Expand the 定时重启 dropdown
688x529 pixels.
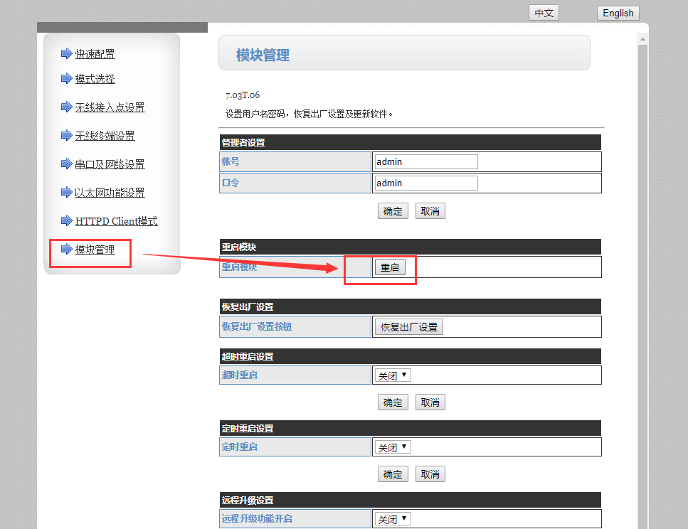tap(393, 447)
